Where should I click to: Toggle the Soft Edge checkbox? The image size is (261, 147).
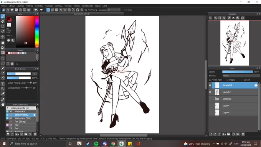click(x=123, y=10)
